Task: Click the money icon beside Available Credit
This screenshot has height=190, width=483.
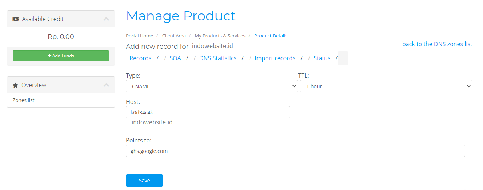Action: 16,19
